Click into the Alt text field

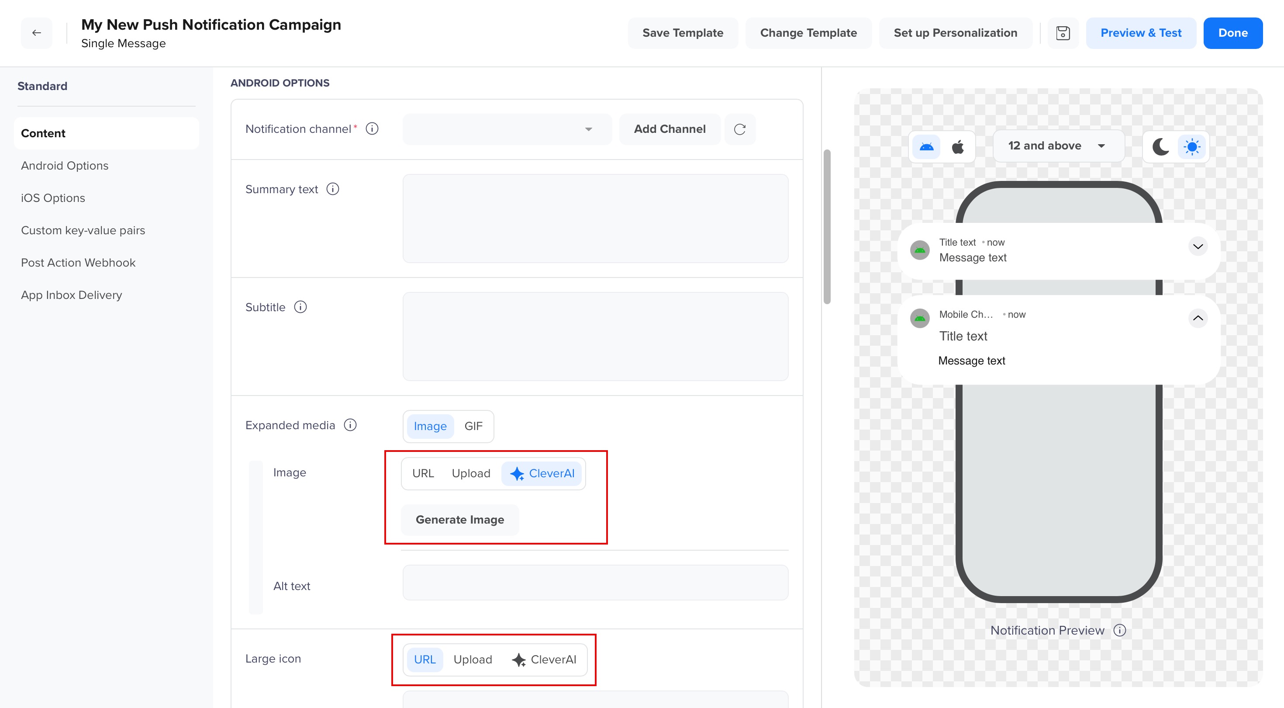tap(596, 583)
